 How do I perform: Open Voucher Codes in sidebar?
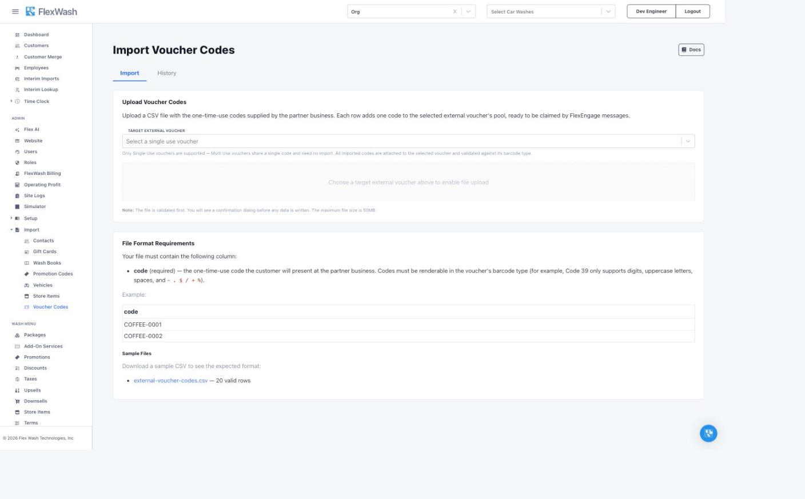(x=50, y=307)
